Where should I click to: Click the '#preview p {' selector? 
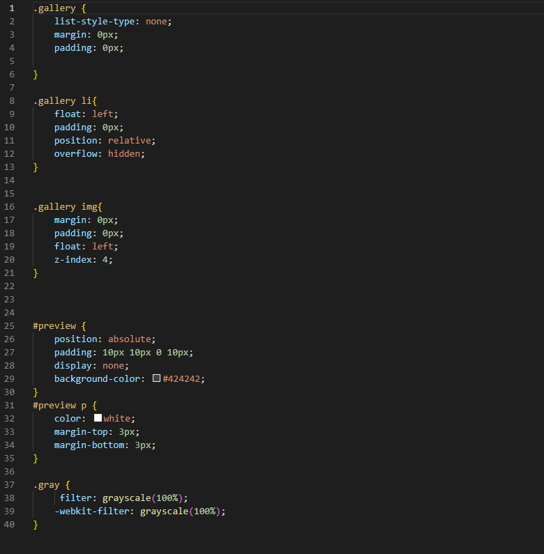point(65,406)
